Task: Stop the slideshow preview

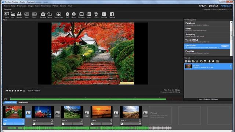Action: point(15,91)
